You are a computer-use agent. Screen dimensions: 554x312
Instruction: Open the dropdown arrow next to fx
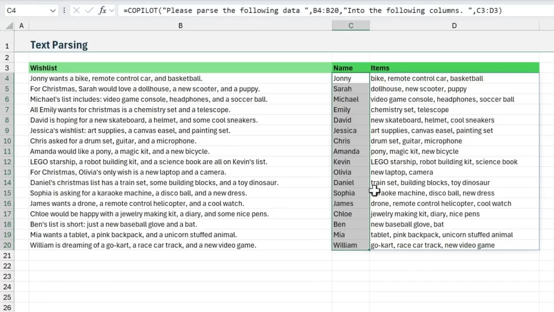[x=111, y=11]
